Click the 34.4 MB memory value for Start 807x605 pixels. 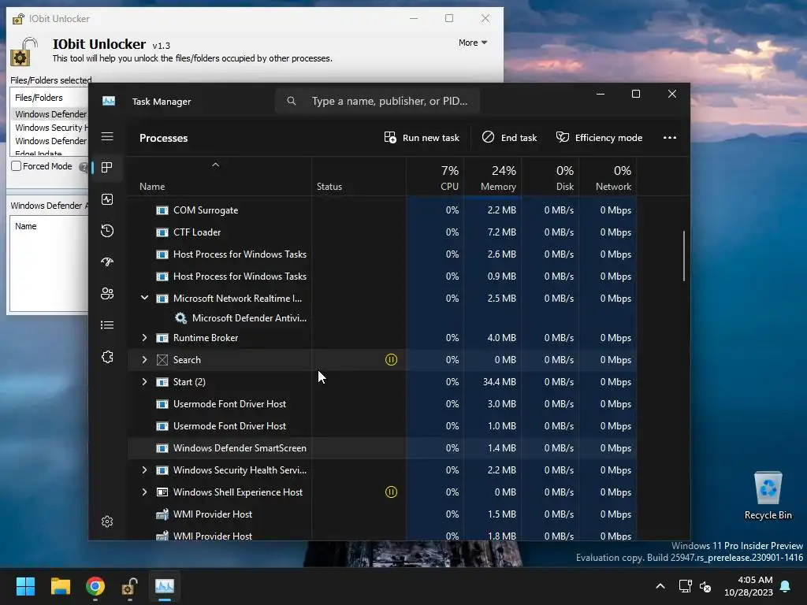coord(499,382)
